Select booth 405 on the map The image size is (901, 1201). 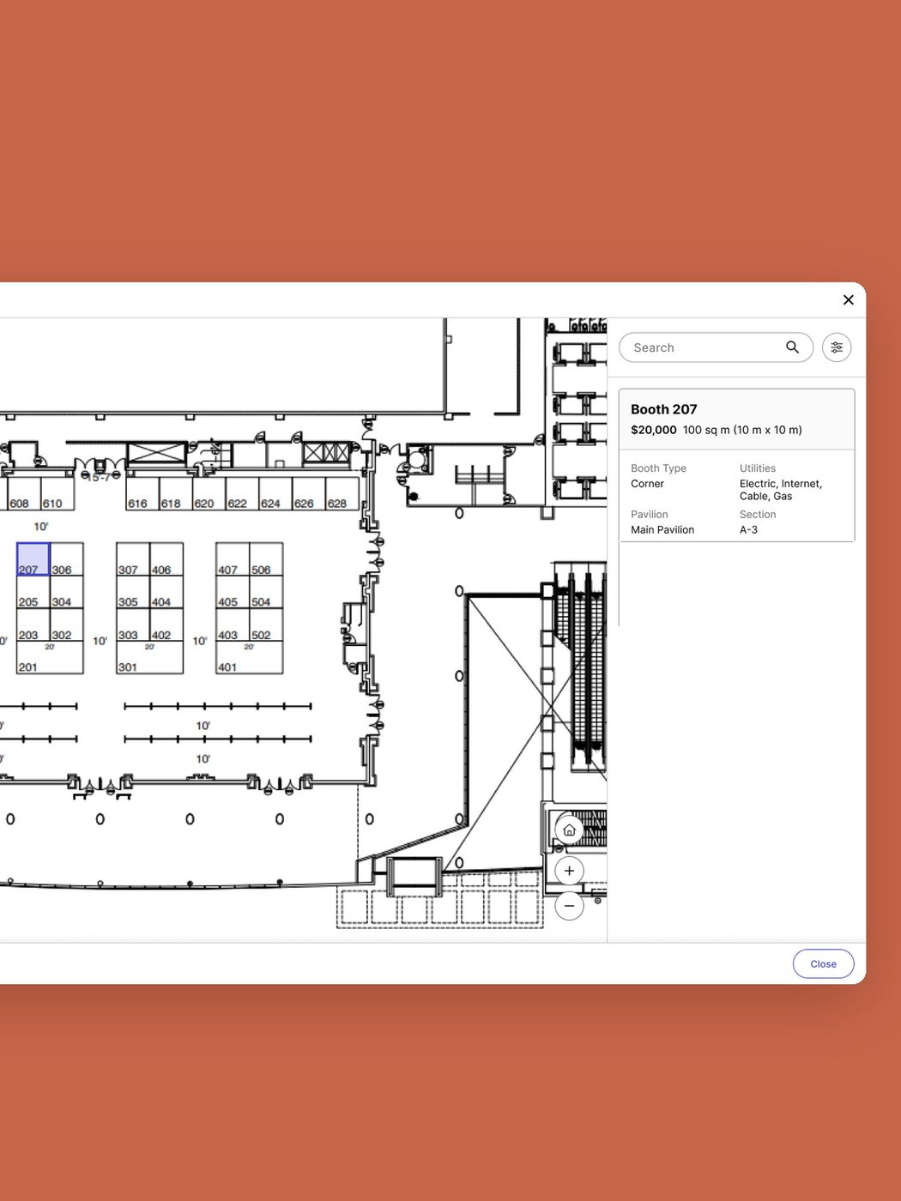click(233, 592)
